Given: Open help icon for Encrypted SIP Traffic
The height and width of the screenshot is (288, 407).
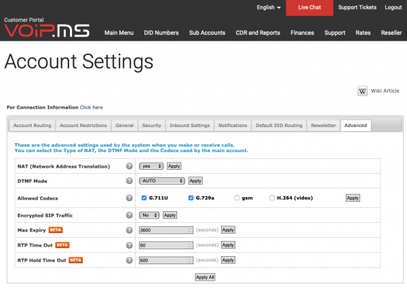Looking at the screenshot, I should tap(130, 215).
